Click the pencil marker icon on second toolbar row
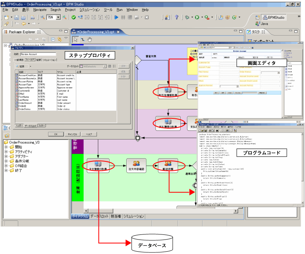 [x=6, y=24]
